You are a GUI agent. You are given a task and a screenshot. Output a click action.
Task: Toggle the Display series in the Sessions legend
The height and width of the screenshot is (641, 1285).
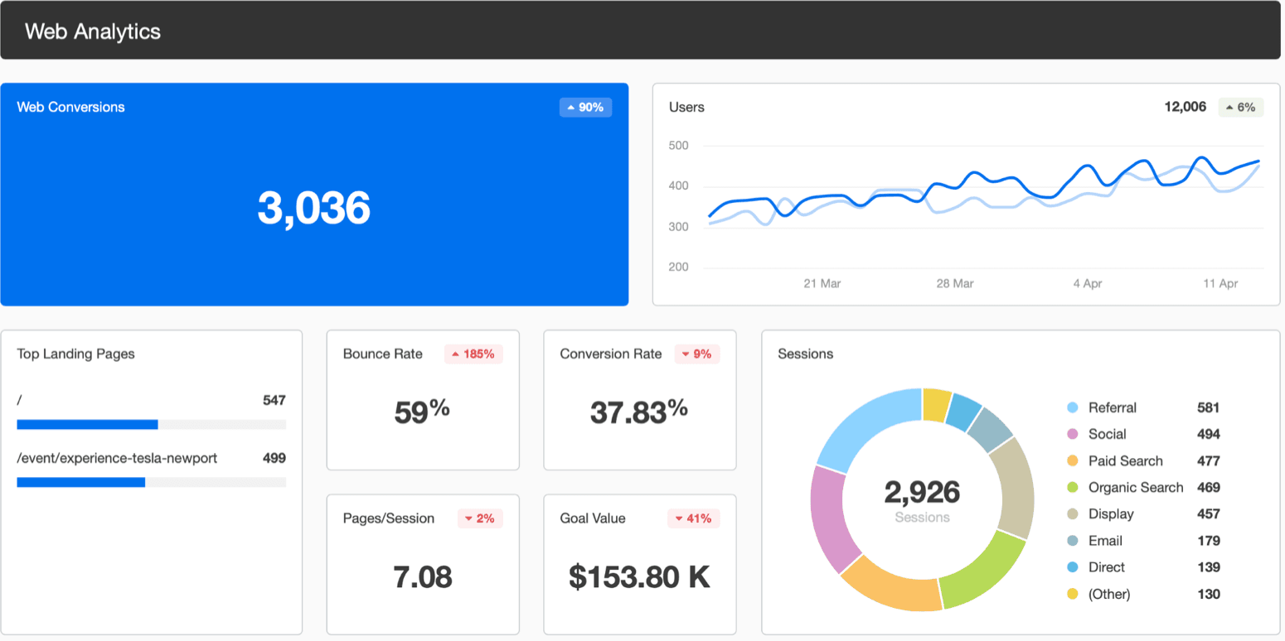tap(1111, 513)
